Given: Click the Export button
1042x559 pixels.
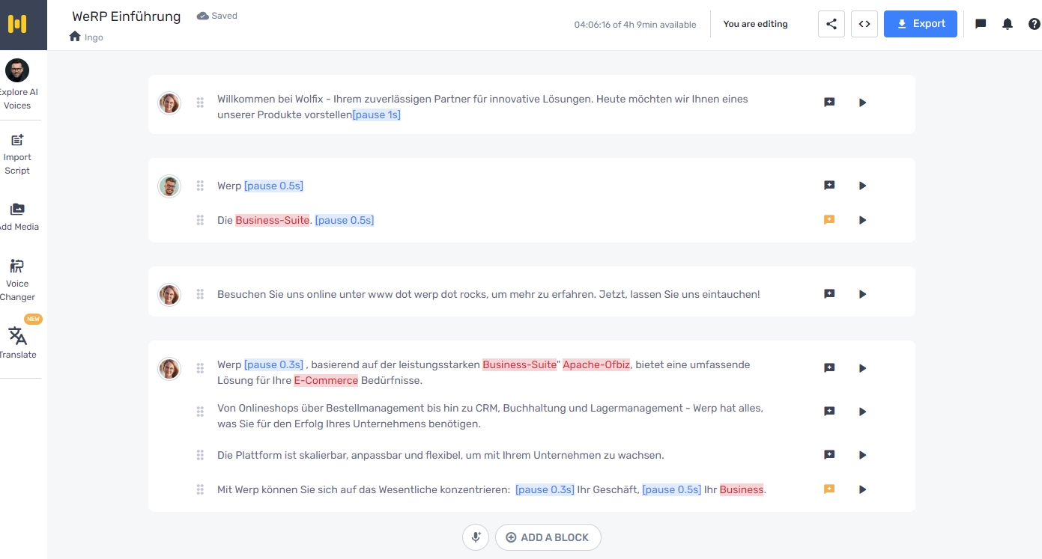Looking at the screenshot, I should [x=920, y=24].
